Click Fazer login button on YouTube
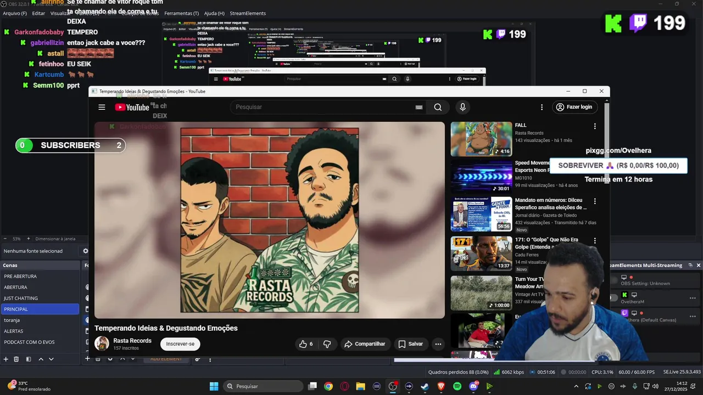Image resolution: width=703 pixels, height=395 pixels. [x=574, y=107]
